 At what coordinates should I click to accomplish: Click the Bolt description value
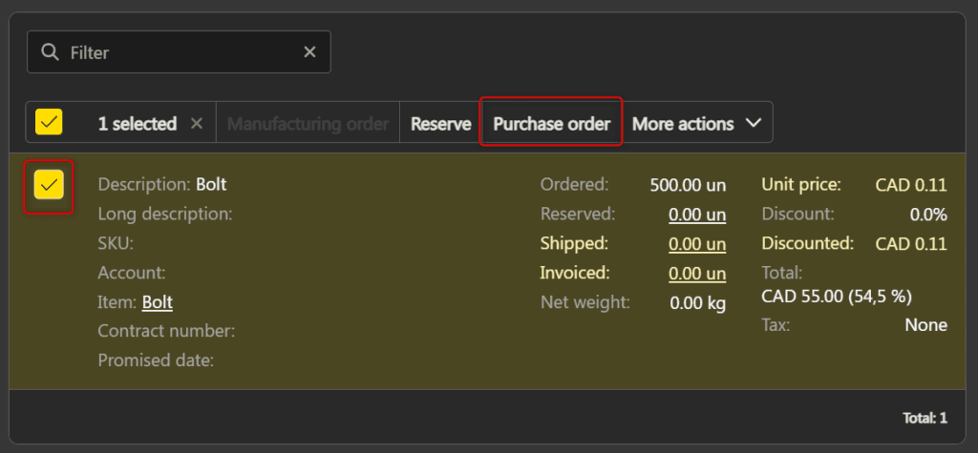(211, 184)
